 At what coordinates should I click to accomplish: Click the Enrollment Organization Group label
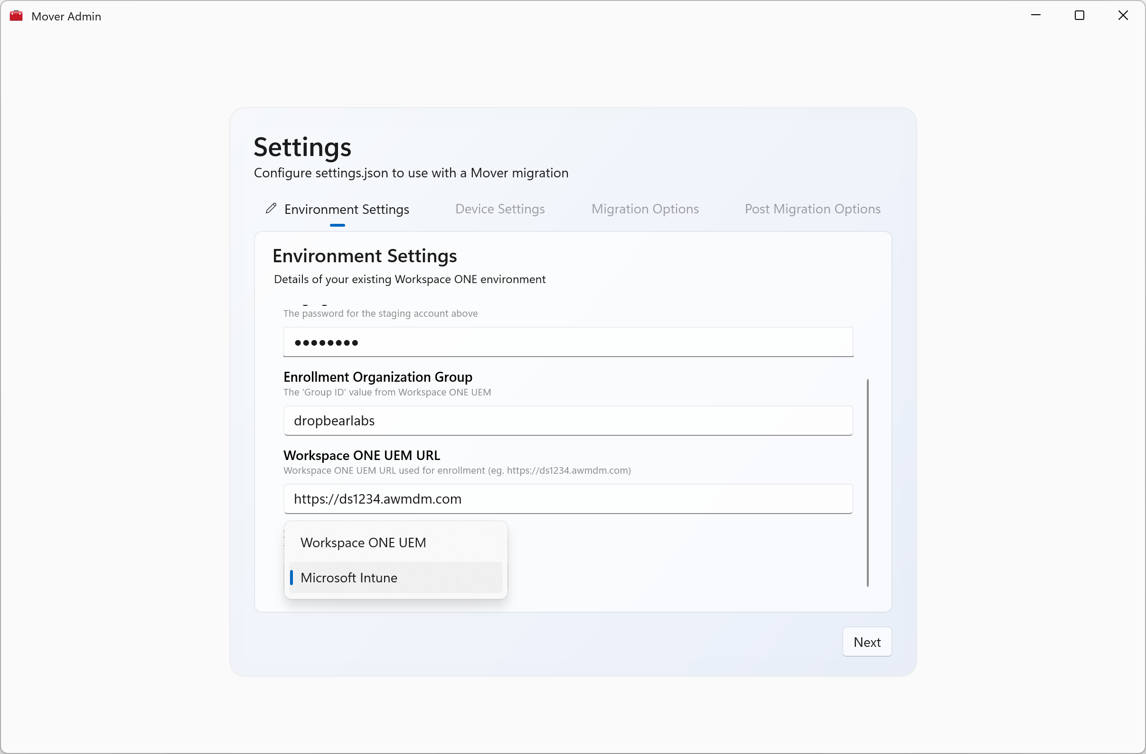pyautogui.click(x=377, y=377)
